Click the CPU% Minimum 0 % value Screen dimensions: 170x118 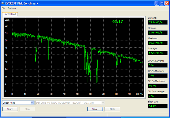pos(158,75)
